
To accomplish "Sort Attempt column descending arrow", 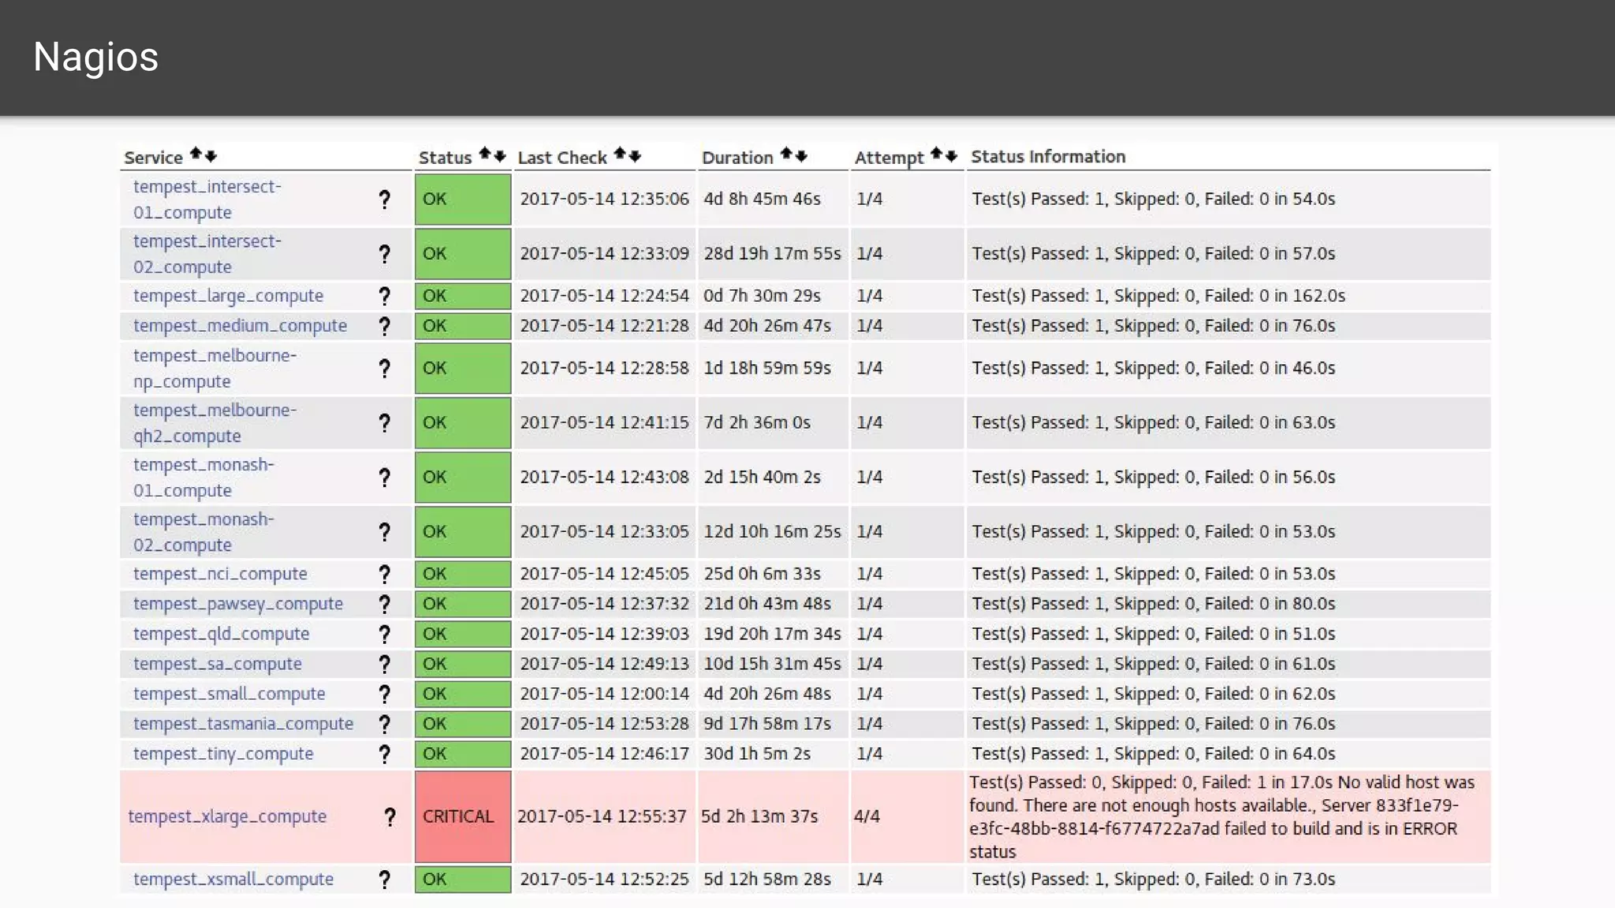I will (951, 156).
